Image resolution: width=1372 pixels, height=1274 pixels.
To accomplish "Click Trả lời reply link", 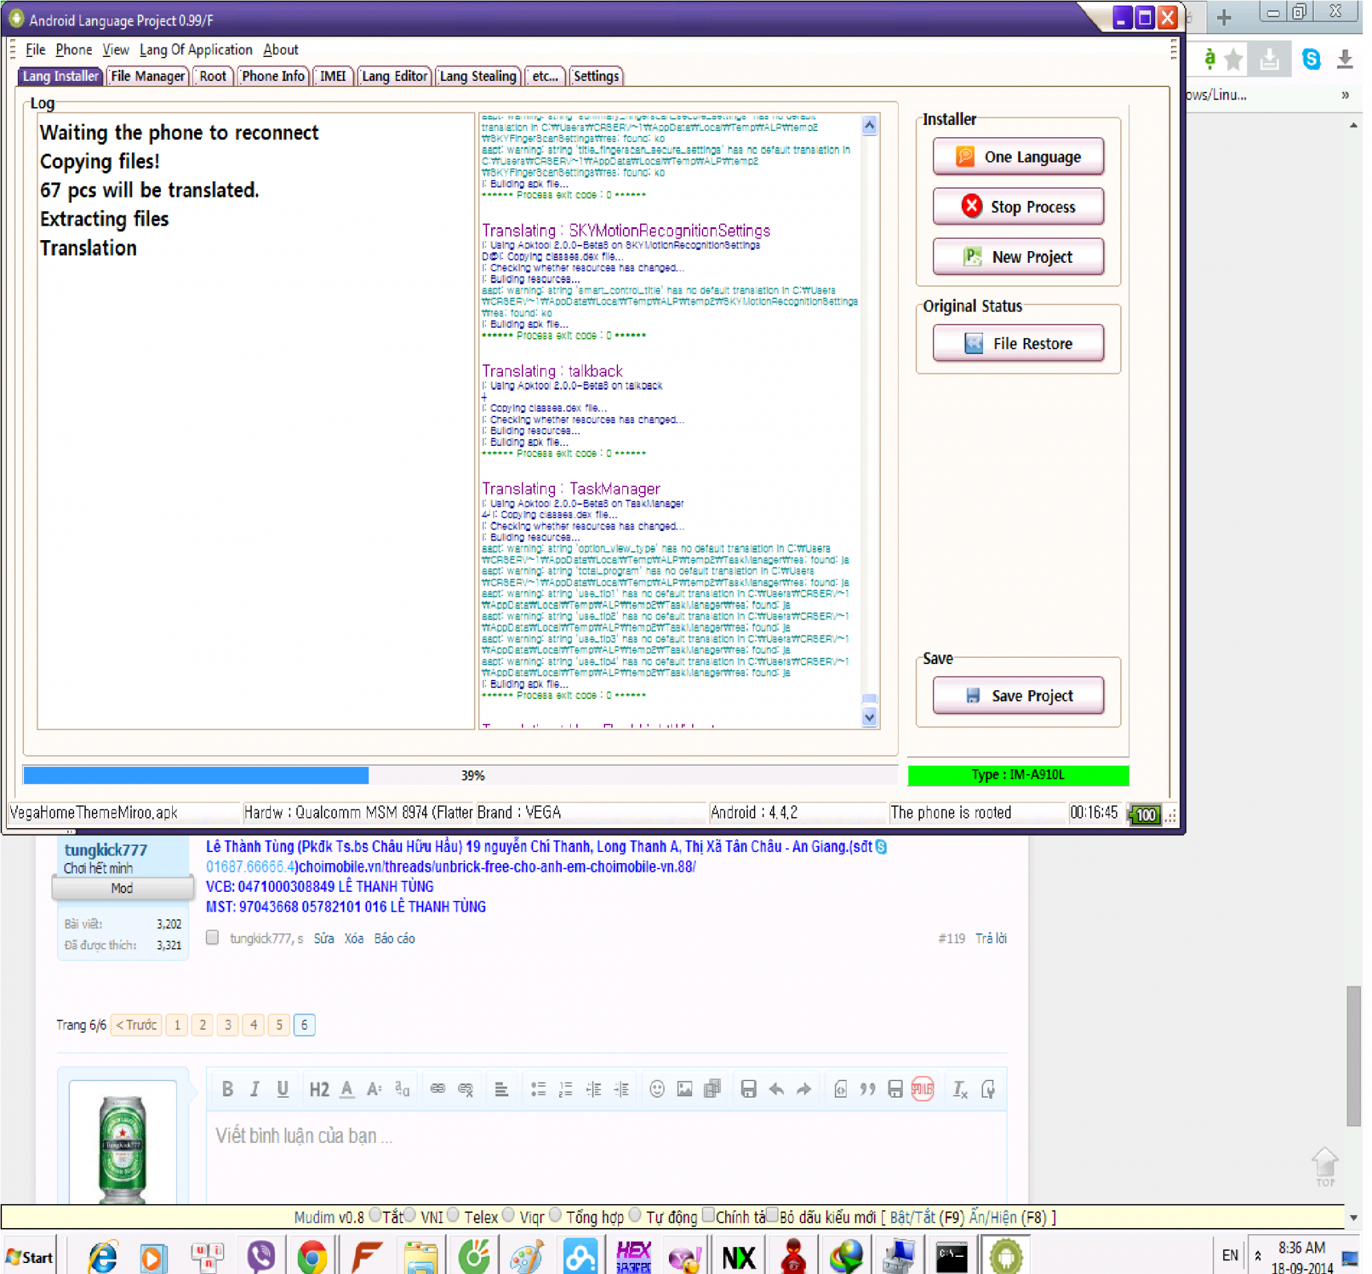I will (991, 939).
